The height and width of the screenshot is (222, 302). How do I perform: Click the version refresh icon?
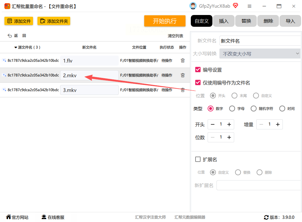[266, 217]
